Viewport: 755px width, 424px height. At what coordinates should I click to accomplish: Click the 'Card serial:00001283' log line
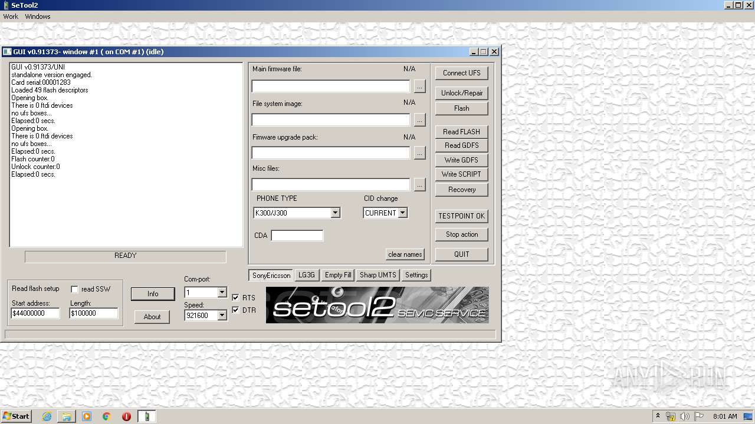coord(41,82)
